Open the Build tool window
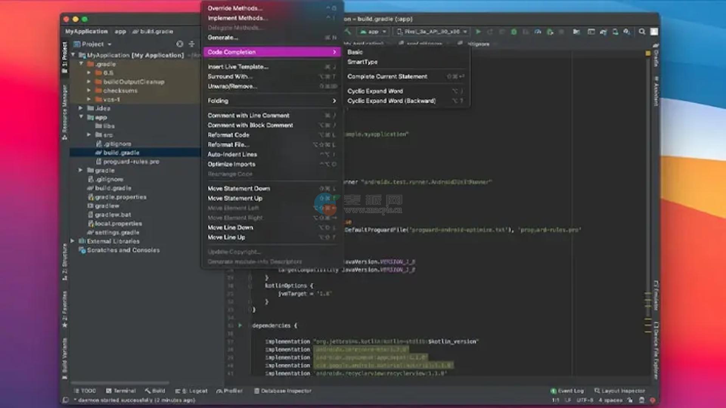This screenshot has height=408, width=726. (155, 391)
